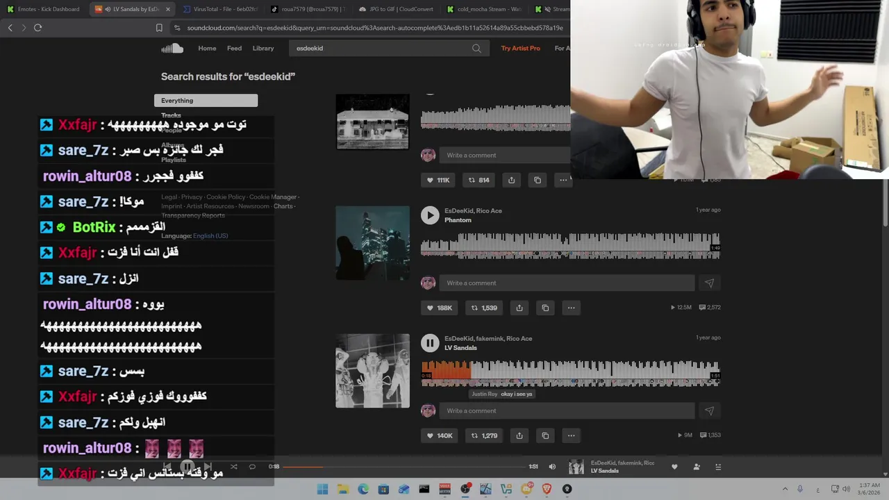Repost LV Sandals (1,279 reposts)

point(484,435)
